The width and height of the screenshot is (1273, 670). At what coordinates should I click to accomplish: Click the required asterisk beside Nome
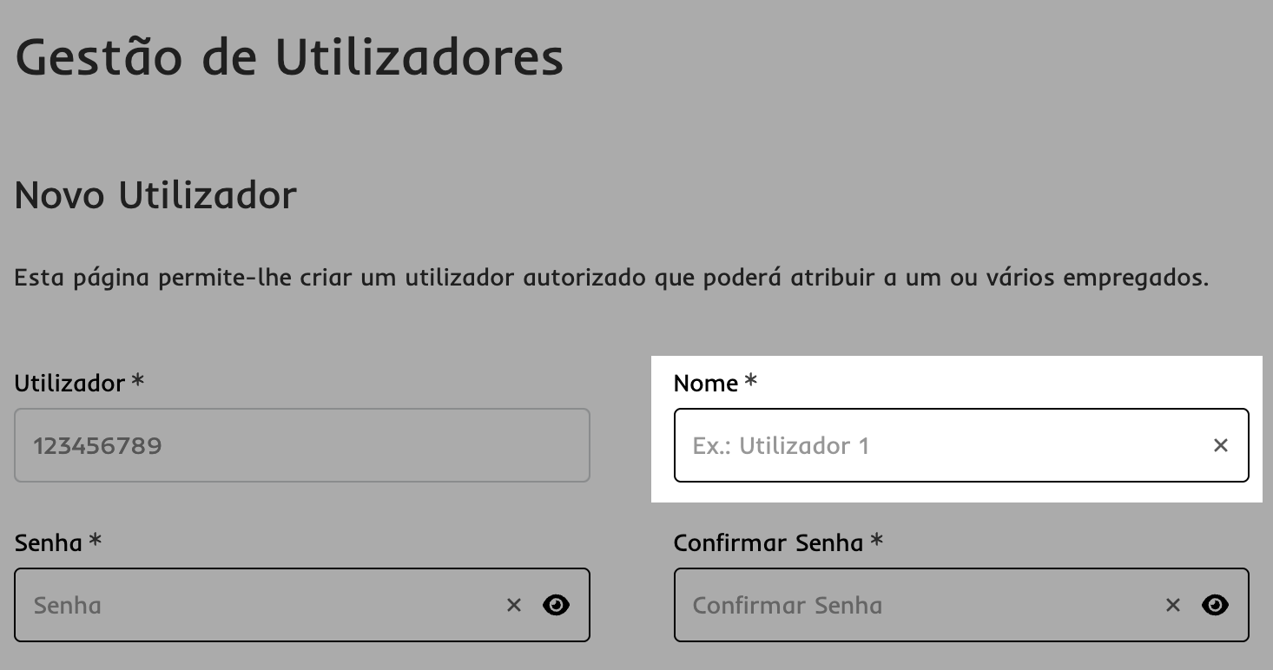[751, 381]
